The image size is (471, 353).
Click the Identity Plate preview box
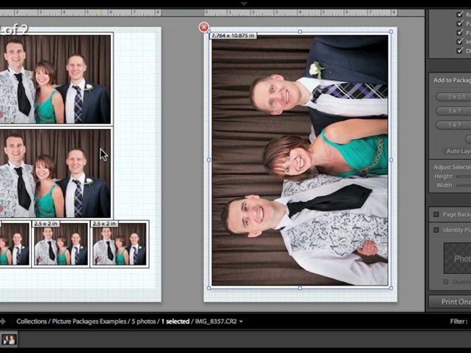coord(457,258)
